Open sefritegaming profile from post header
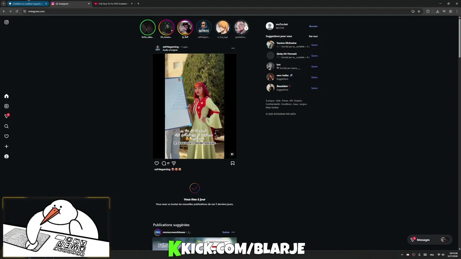 [170, 47]
